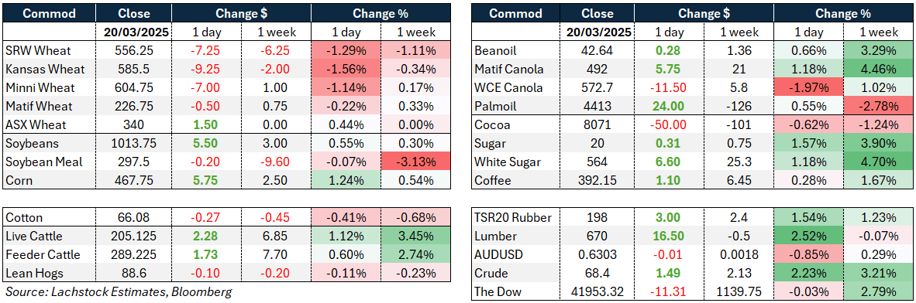Click the Lean Hogs close value 88.6

pyautogui.click(x=134, y=274)
